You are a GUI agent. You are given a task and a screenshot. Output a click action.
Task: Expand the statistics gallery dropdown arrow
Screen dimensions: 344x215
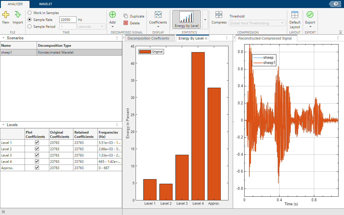click(x=205, y=20)
